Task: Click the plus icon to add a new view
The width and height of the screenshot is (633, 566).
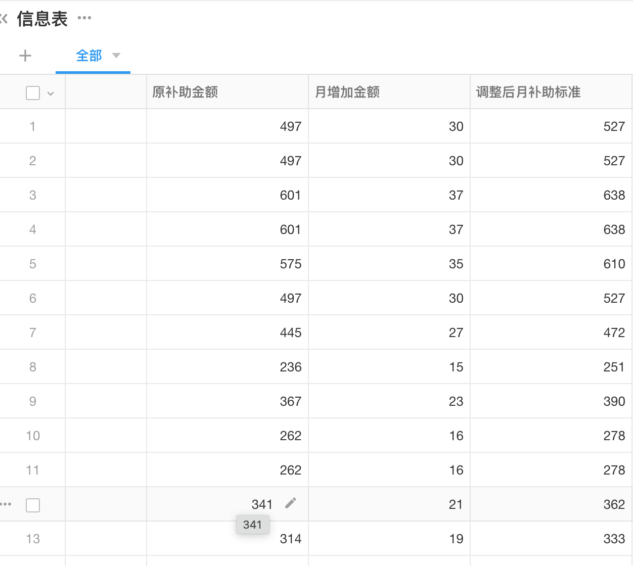Action: (x=25, y=56)
